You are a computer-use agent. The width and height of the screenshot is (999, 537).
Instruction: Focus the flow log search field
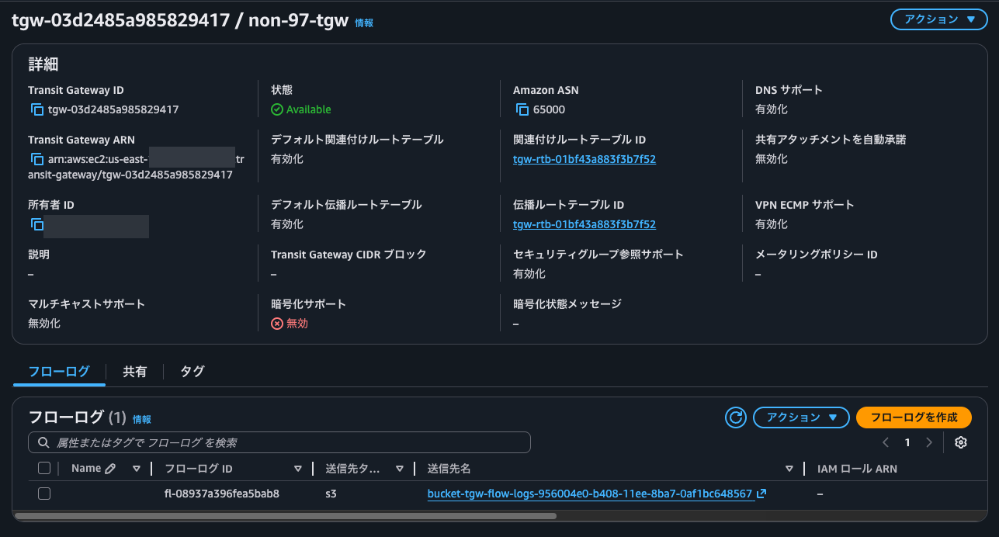[279, 442]
